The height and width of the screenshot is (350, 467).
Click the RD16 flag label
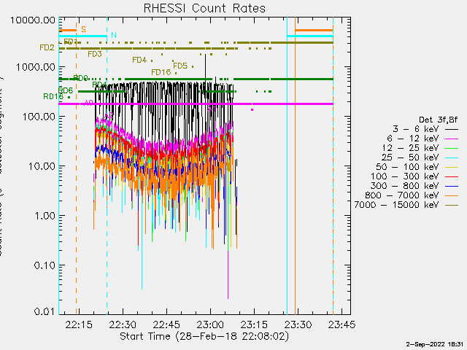coord(53,97)
